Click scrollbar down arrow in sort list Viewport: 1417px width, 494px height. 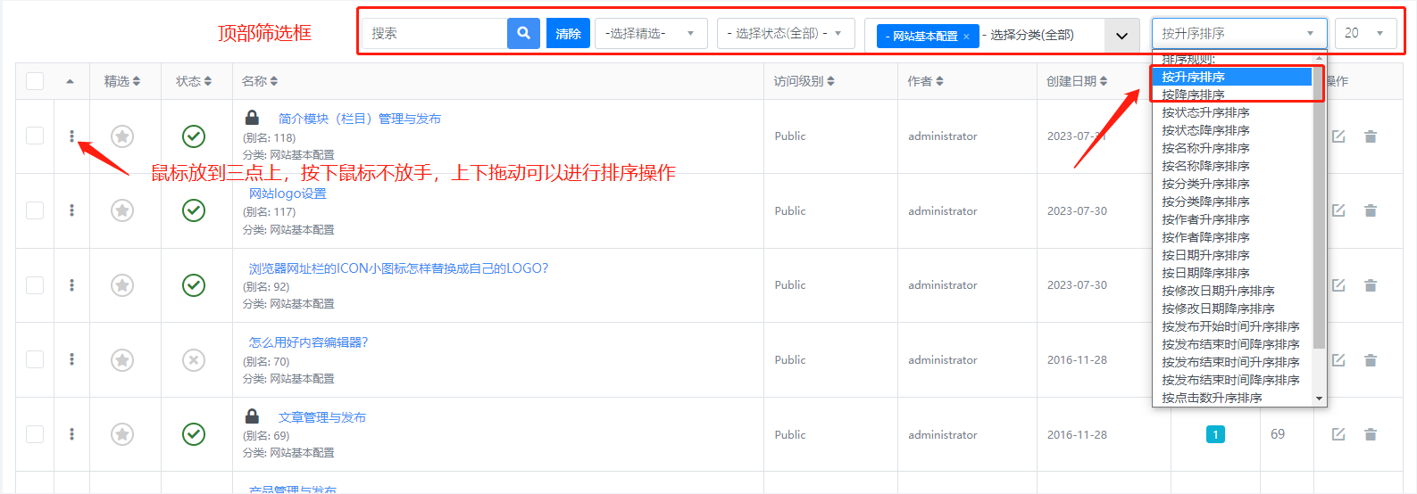click(1320, 399)
